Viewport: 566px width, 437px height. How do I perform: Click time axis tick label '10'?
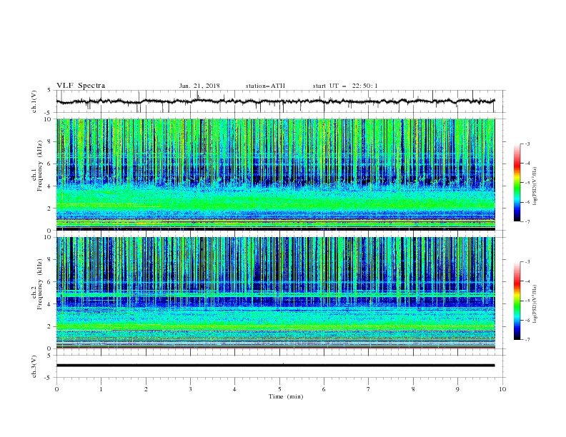click(502, 389)
